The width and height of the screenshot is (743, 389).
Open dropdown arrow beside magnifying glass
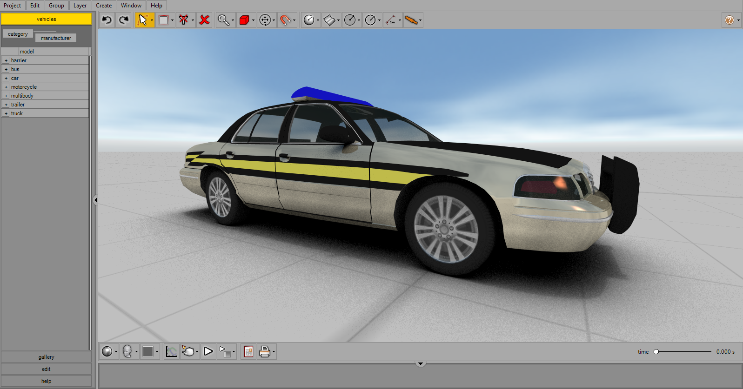tap(233, 20)
